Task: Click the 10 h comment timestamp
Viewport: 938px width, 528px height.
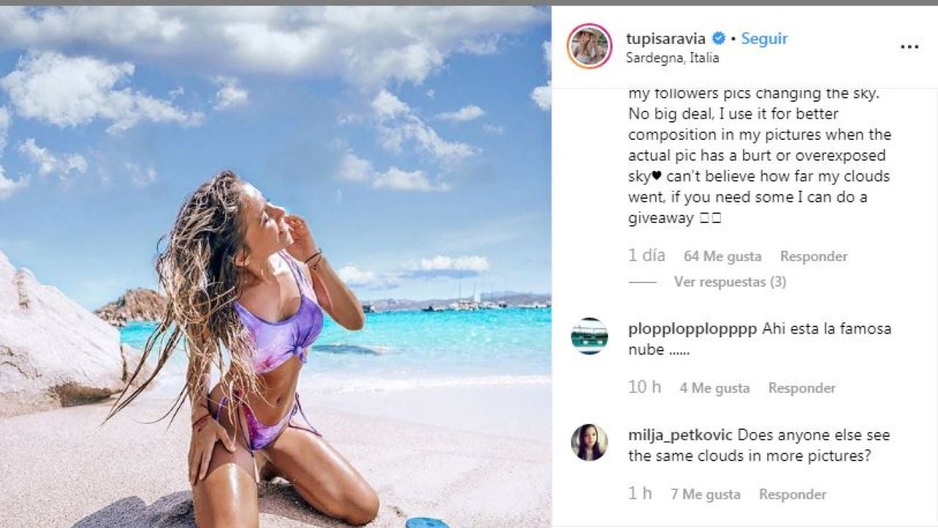Action: (645, 387)
